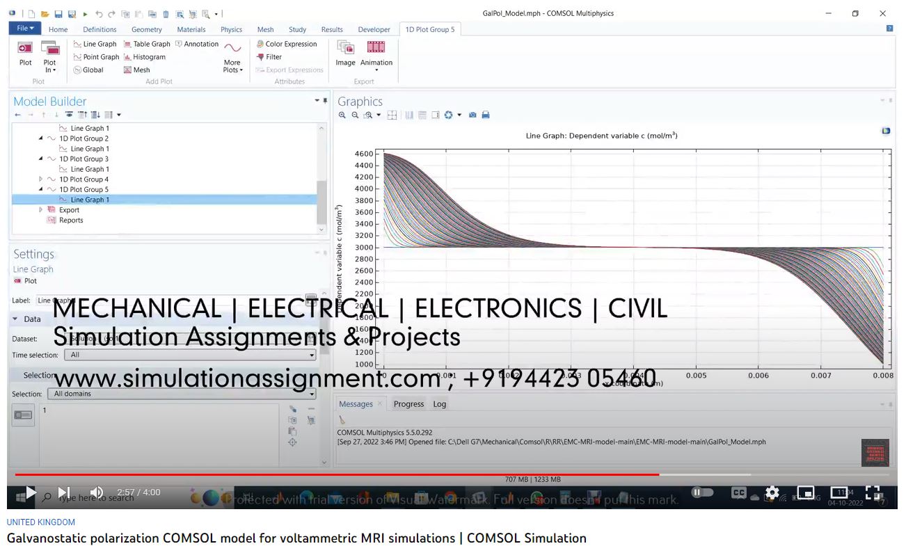Switch to the Log tab
Image resolution: width=906 pixels, height=553 pixels.
[x=440, y=404]
